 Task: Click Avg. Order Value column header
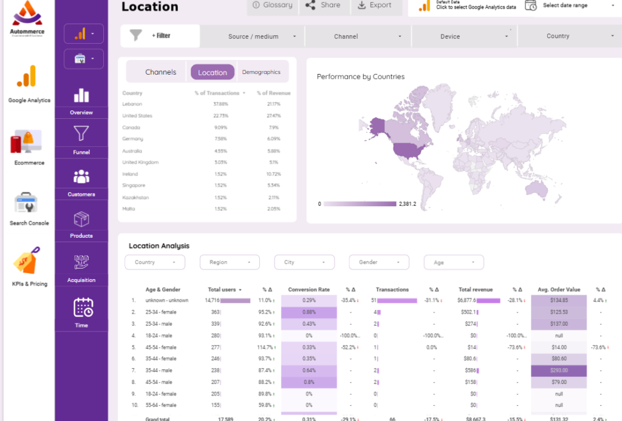tap(559, 289)
